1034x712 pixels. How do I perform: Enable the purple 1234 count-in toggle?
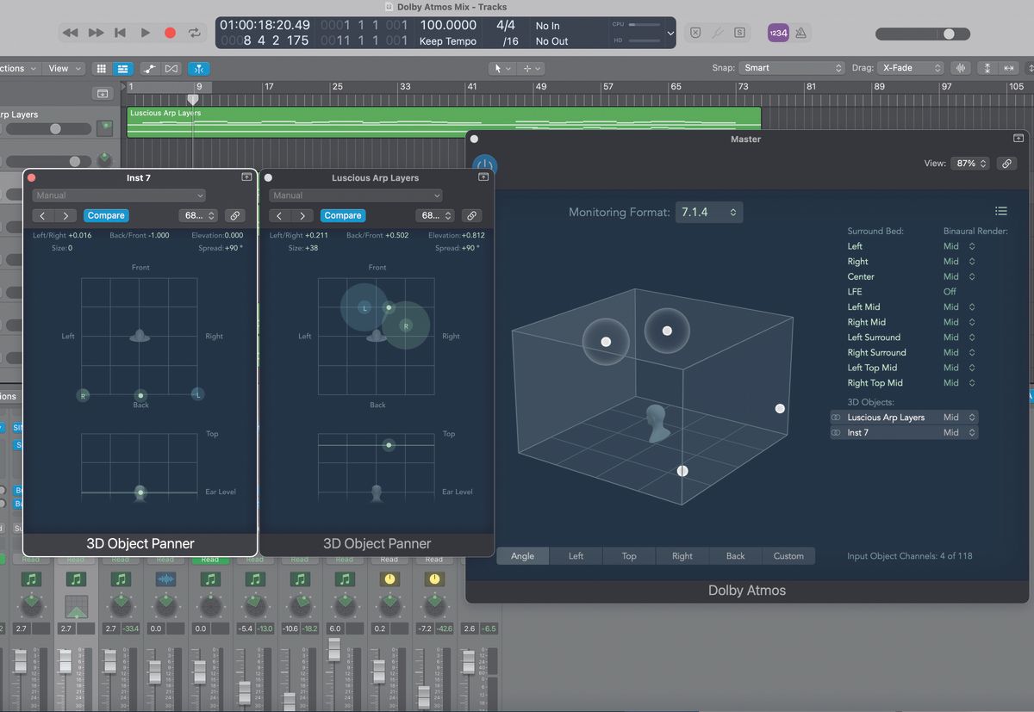coord(777,32)
